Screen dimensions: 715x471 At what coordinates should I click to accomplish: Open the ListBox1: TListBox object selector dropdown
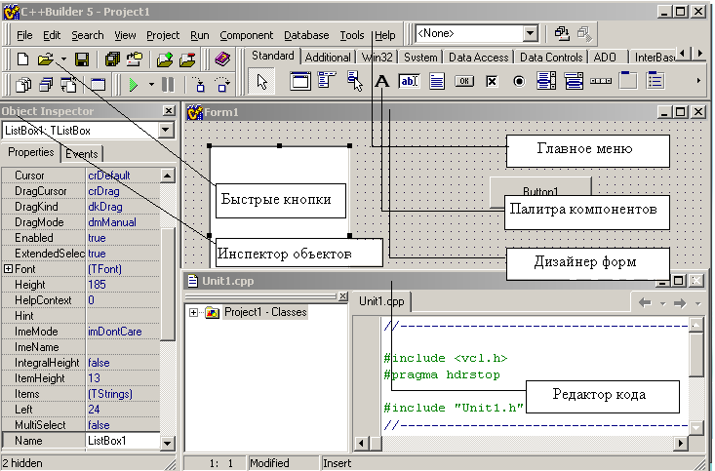click(166, 131)
